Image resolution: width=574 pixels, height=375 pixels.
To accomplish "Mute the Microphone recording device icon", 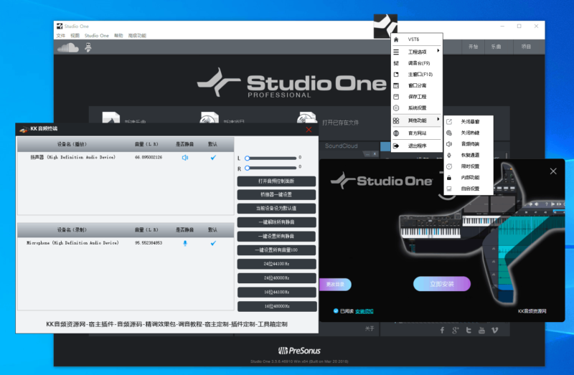I will coord(184,243).
